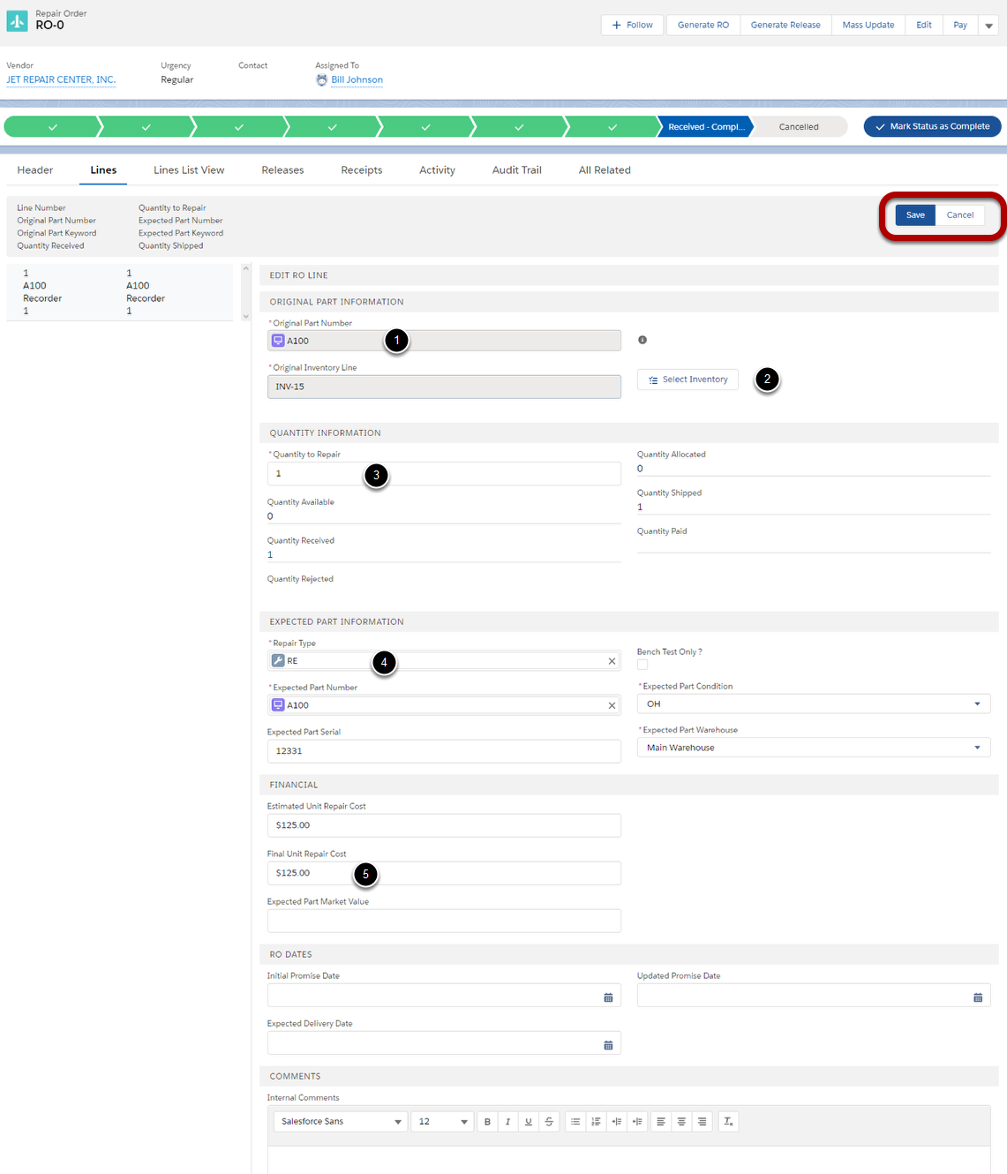The height and width of the screenshot is (1174, 1007).
Task: Center align text in comments editor
Action: pyautogui.click(x=680, y=1121)
